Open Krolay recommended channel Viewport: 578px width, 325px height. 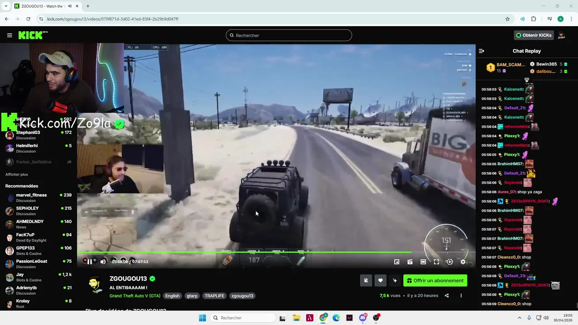pos(38,303)
